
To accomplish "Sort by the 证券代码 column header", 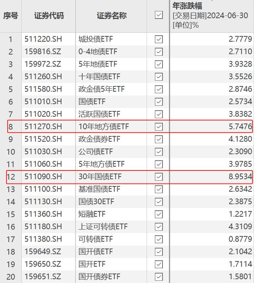I will click(x=49, y=16).
